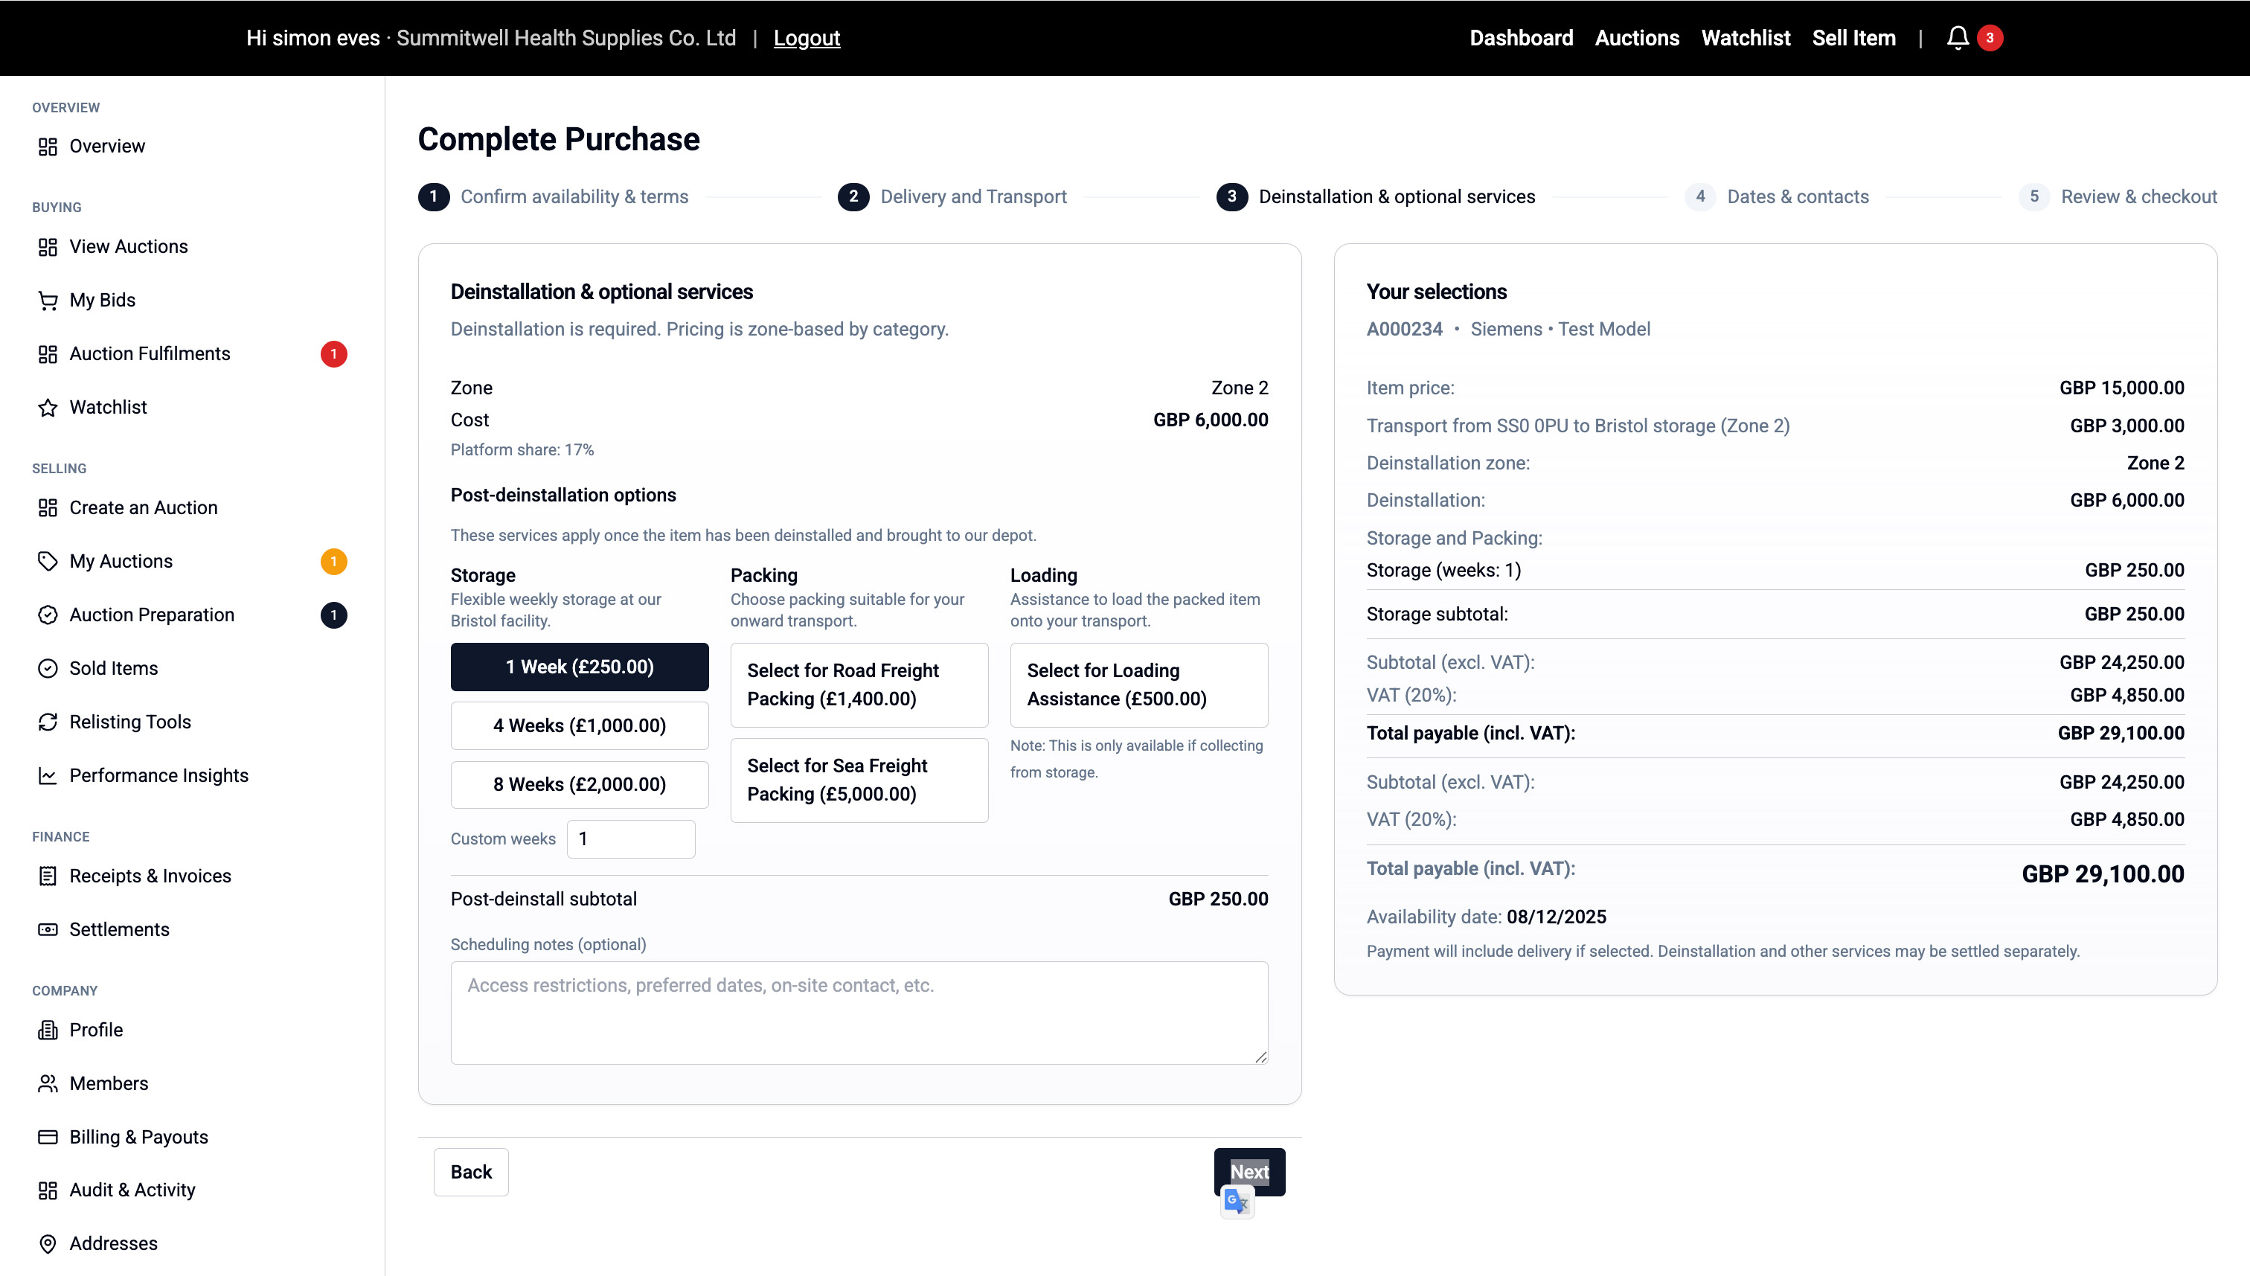Click Google Translate floating icon

tap(1237, 1202)
